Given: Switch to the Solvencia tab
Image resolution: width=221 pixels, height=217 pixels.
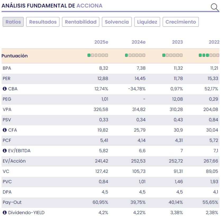Looking at the screenshot, I should coord(117,22).
